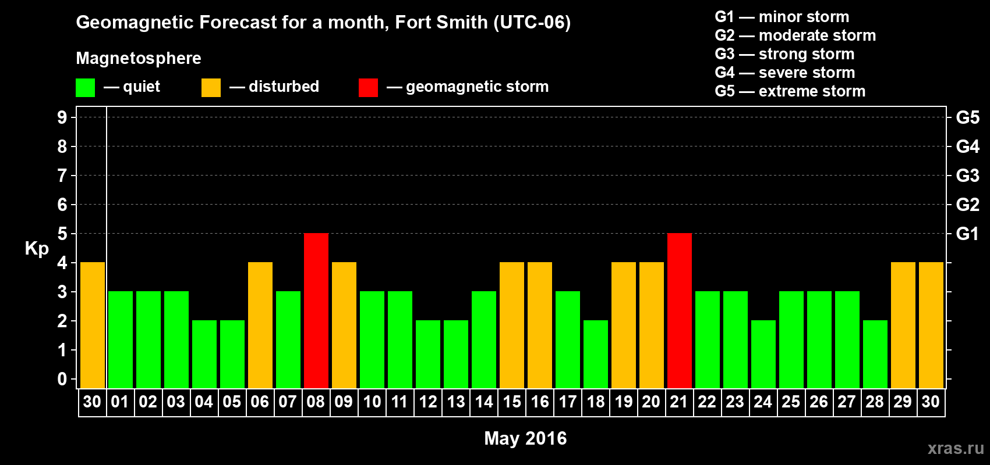Click the Kp value 0 axis label
This screenshot has height=465, width=990.
click(x=62, y=379)
